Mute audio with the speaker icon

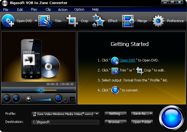29,99
